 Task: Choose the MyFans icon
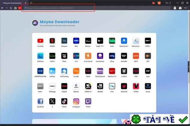[x=76, y=86]
